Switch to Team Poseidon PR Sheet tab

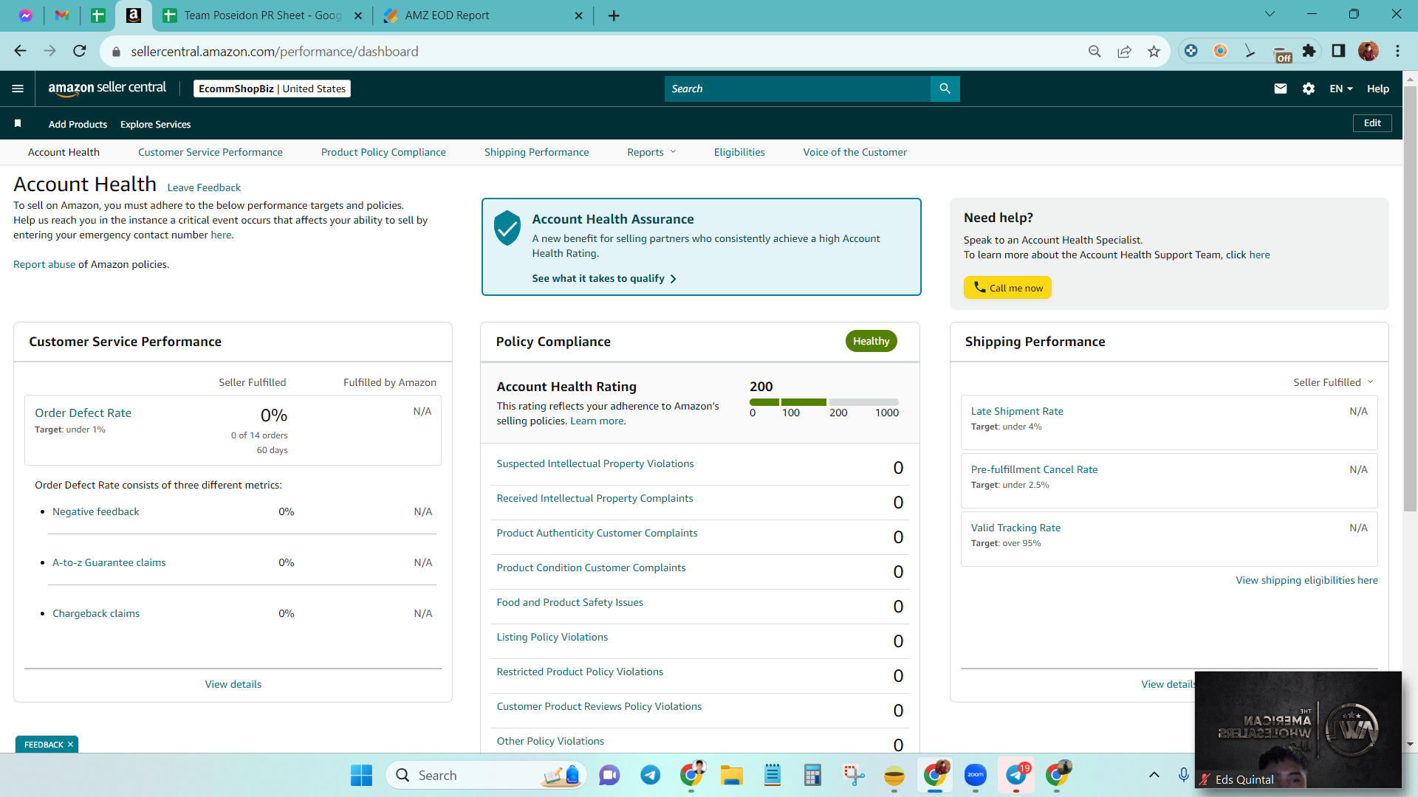pos(263,15)
